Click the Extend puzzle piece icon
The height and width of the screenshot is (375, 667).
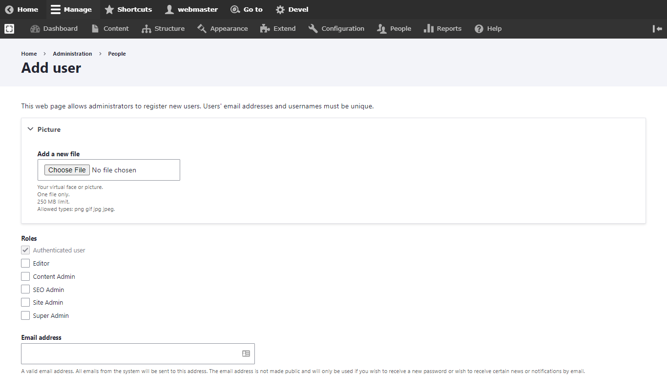pyautogui.click(x=265, y=29)
